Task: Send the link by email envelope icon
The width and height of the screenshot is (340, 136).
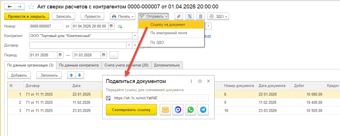Action: [165, 110]
